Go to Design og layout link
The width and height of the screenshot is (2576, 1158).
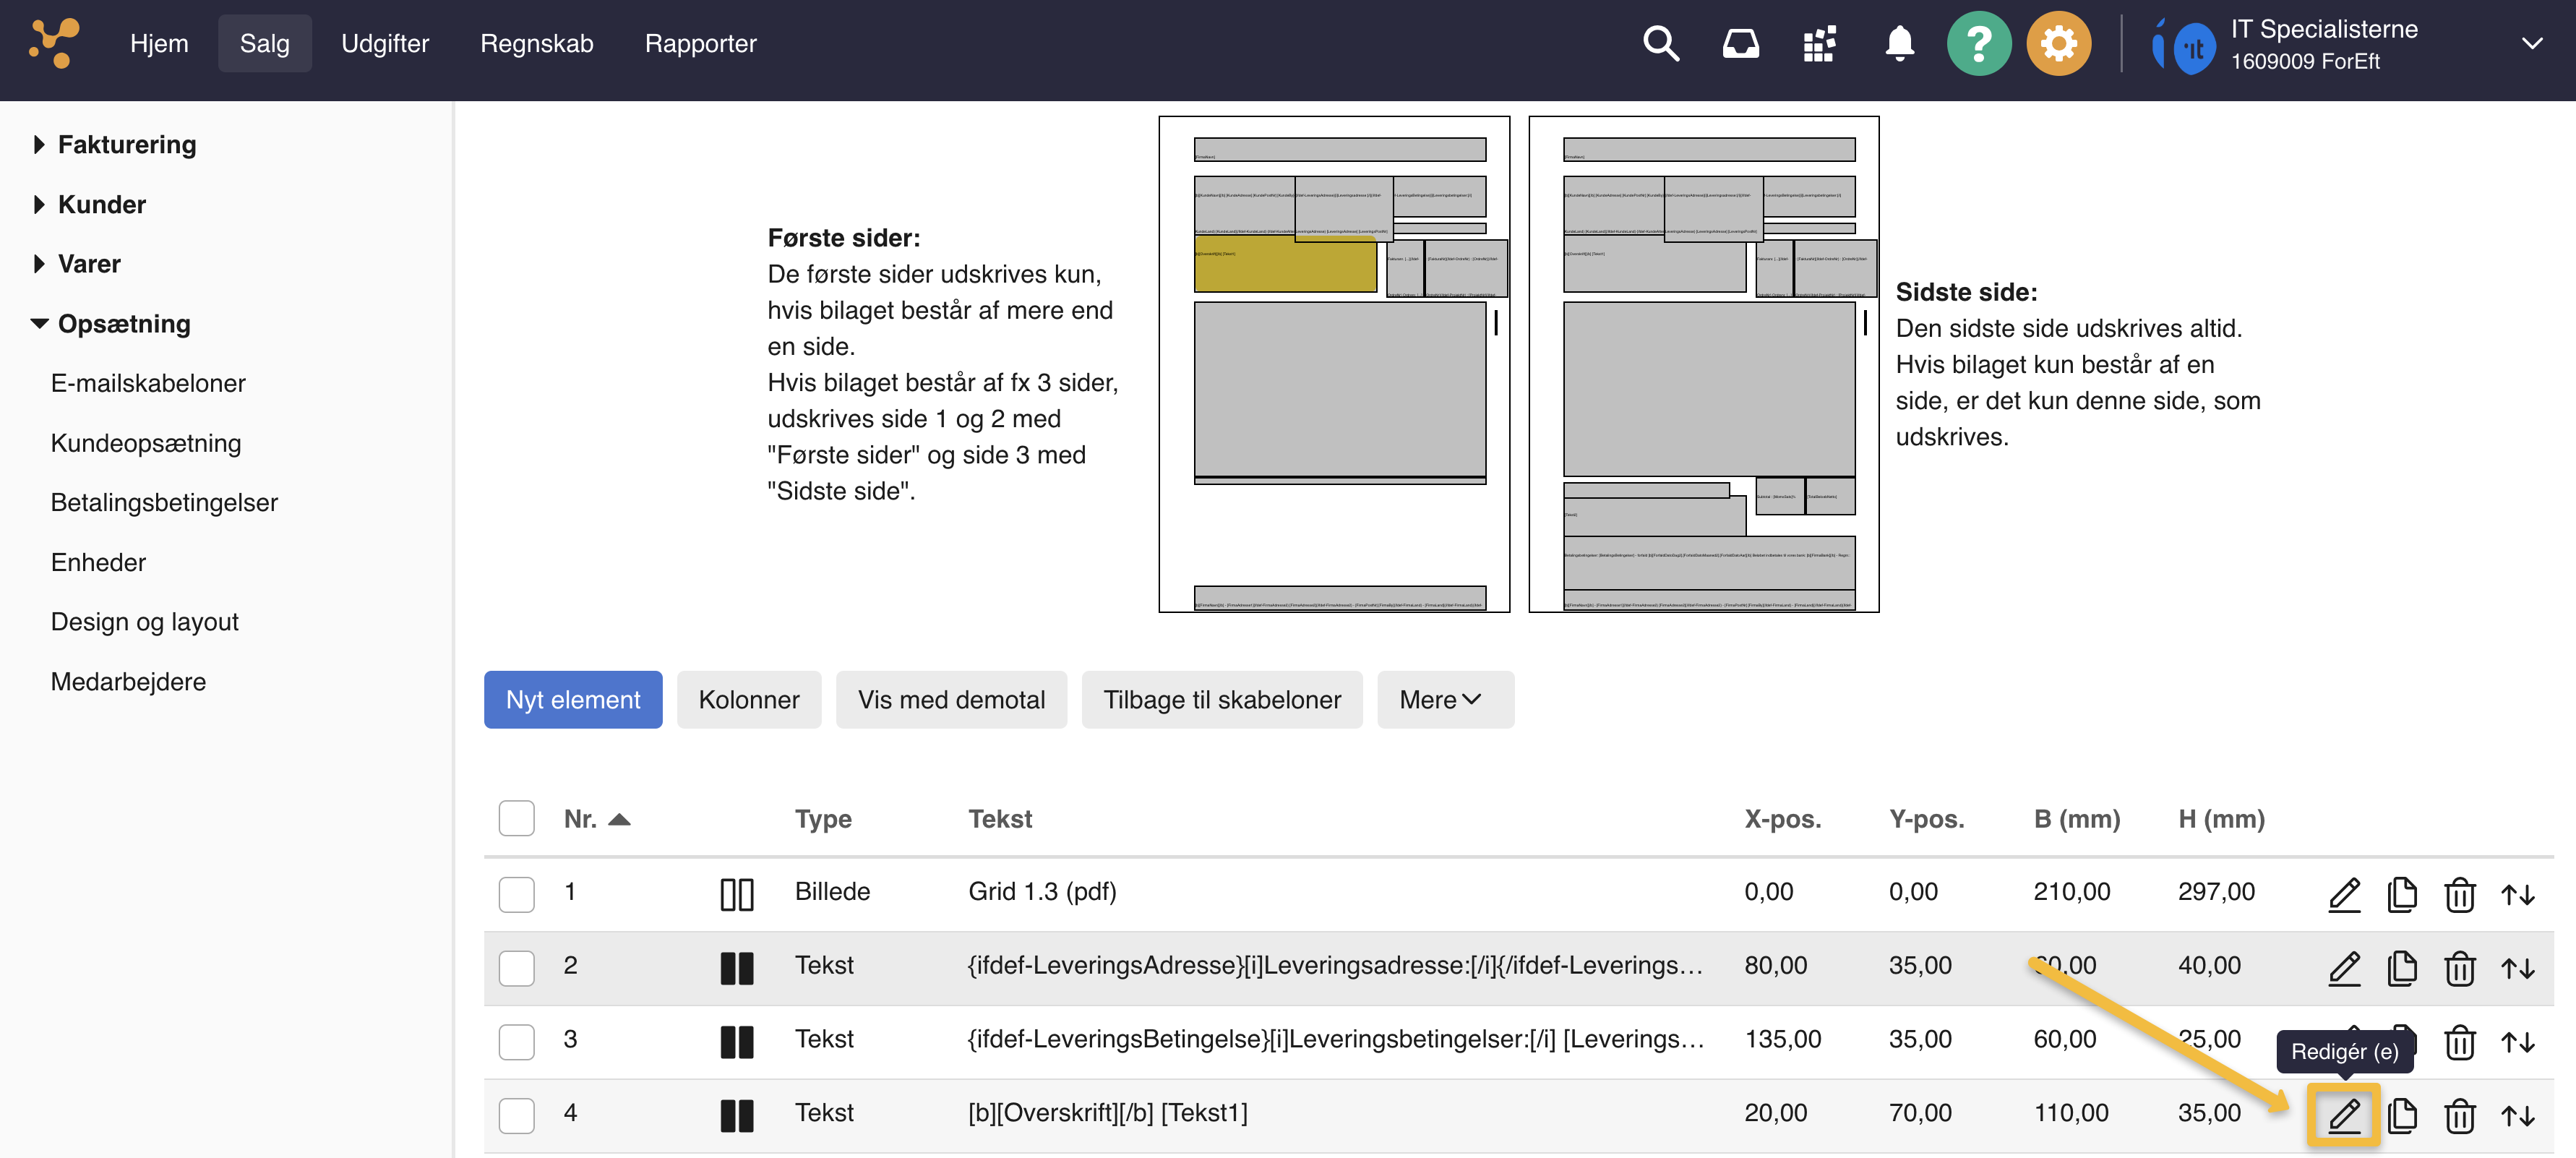(x=144, y=622)
